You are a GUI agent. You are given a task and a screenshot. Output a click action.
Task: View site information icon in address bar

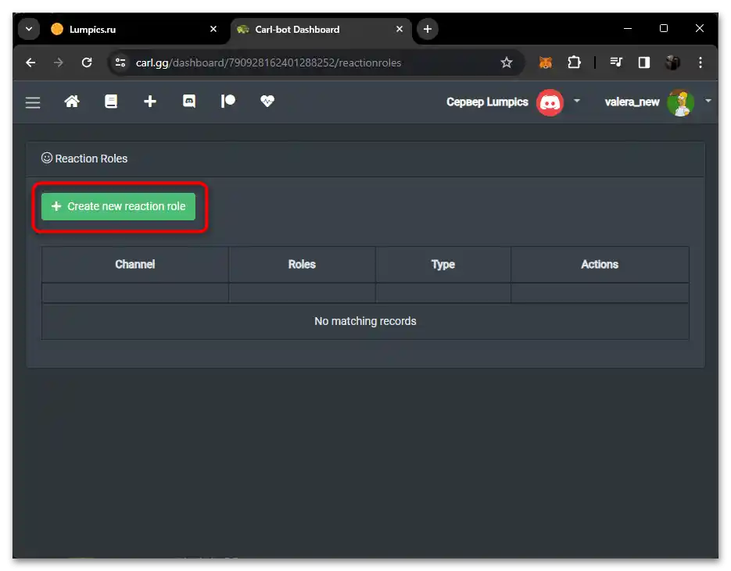[x=120, y=62]
